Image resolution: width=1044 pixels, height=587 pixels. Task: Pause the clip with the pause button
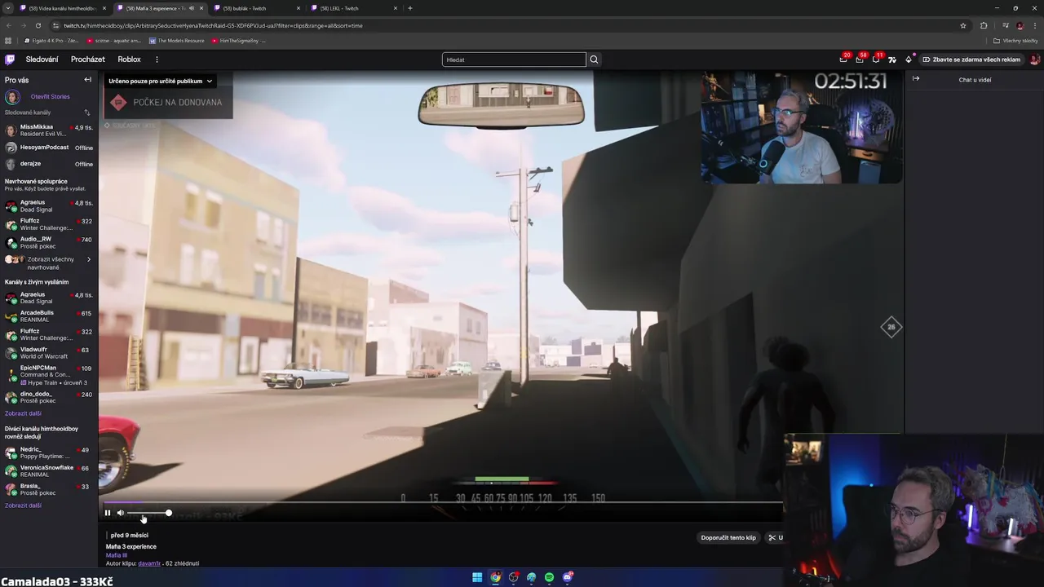107,513
